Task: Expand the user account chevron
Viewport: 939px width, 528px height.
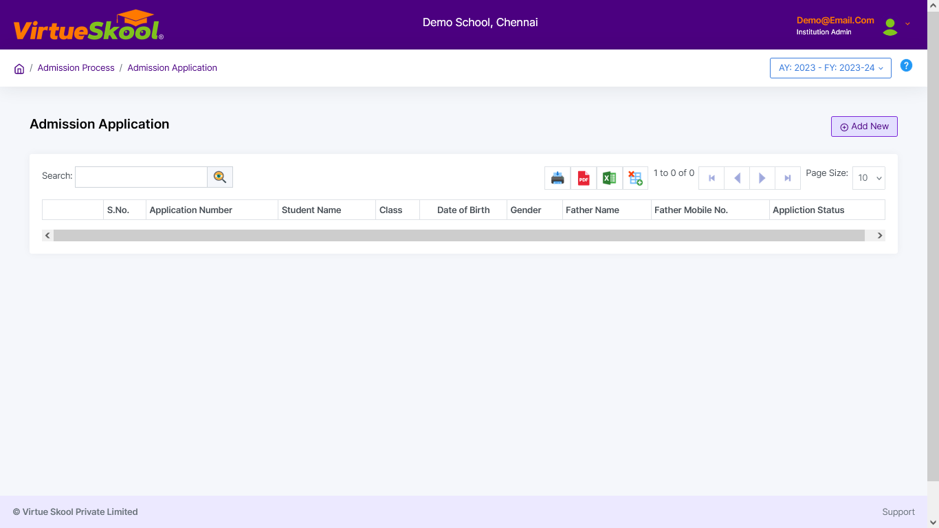Action: coord(907,23)
